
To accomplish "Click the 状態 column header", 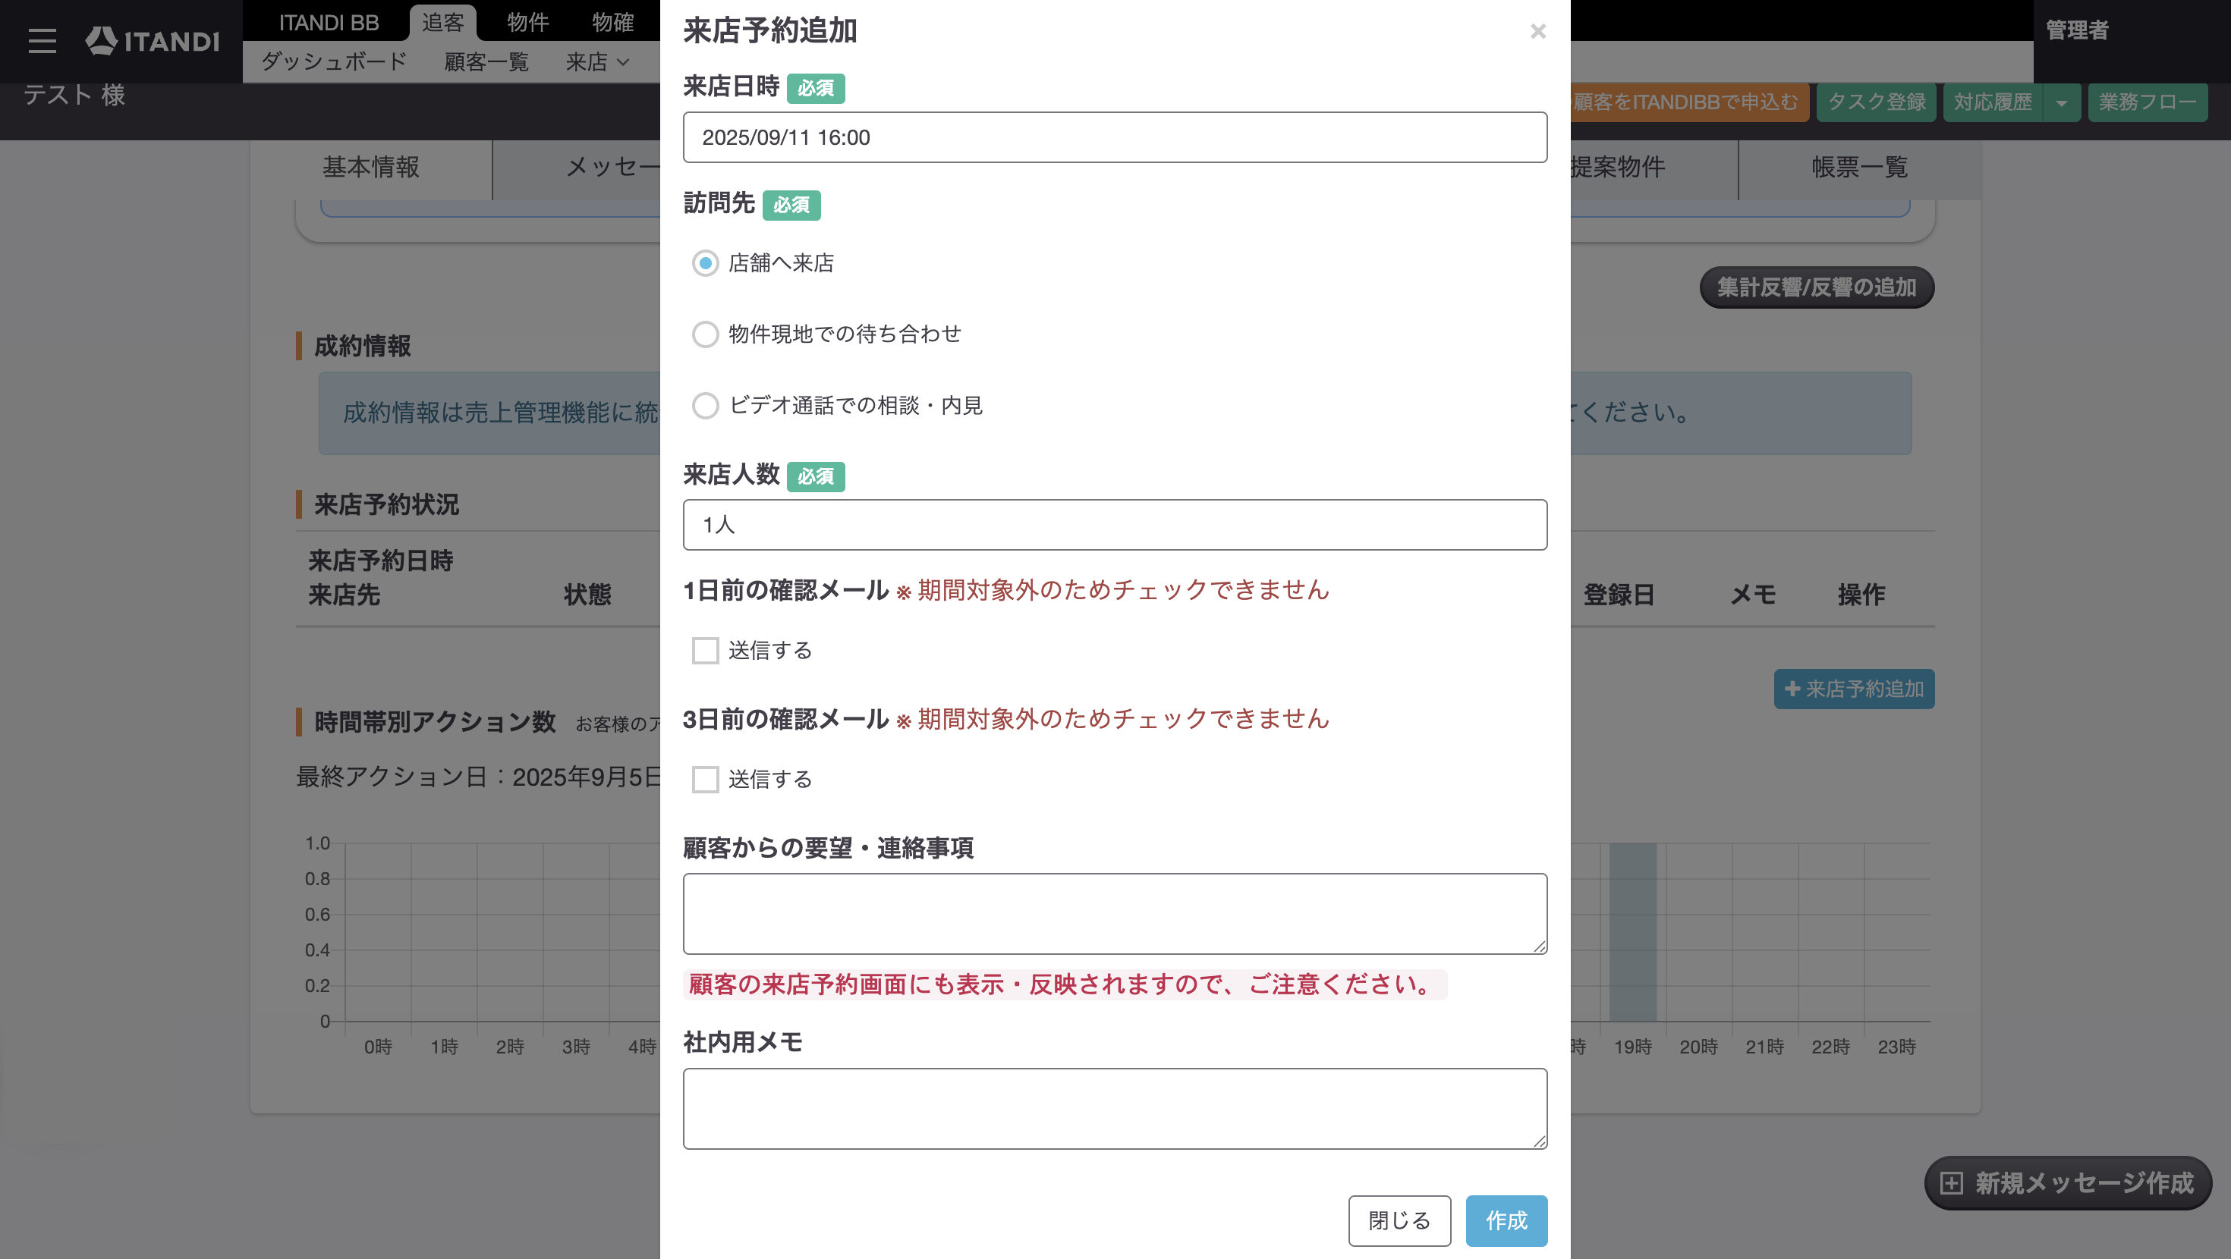I will [587, 595].
